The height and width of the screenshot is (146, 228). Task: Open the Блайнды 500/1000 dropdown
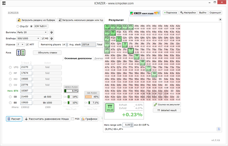(29, 38)
